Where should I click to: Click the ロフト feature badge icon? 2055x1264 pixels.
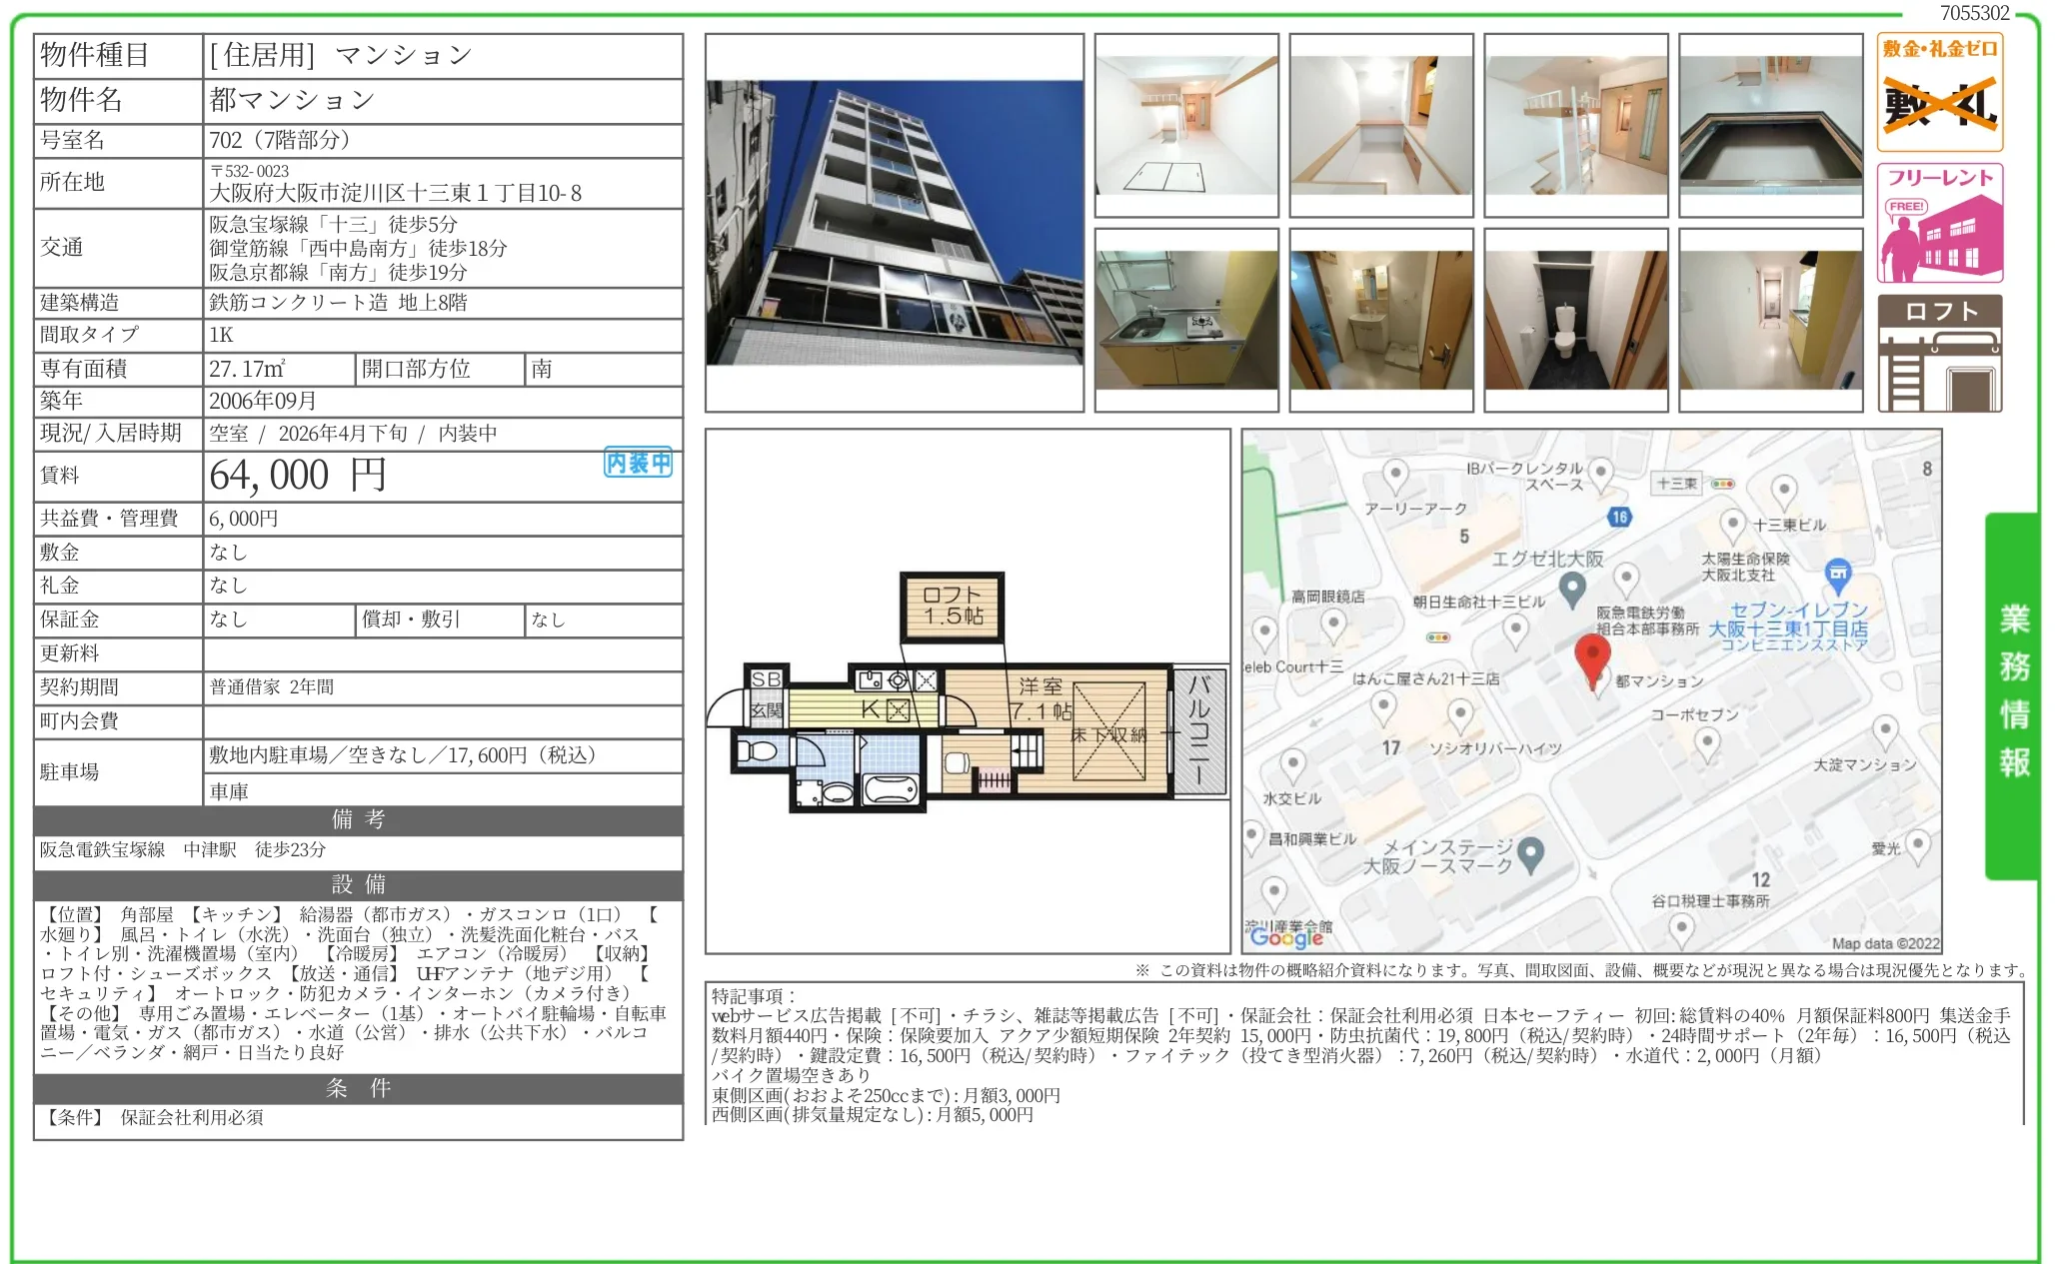pos(1939,353)
